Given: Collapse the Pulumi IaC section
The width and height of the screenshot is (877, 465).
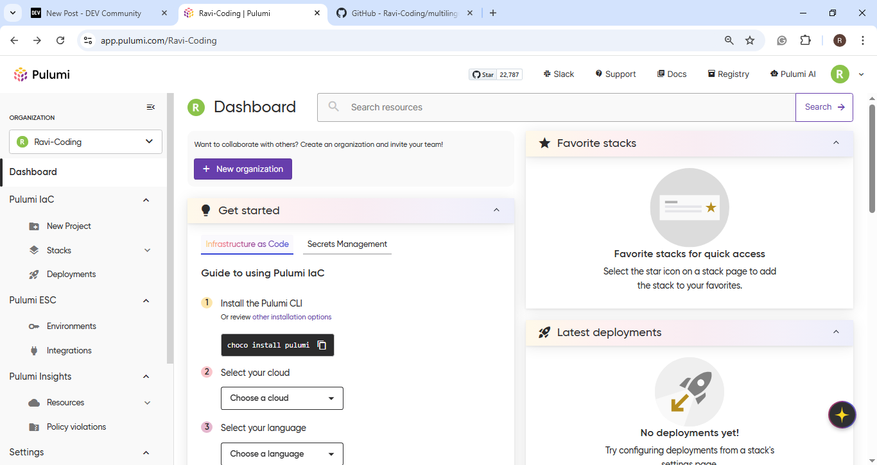Looking at the screenshot, I should [146, 200].
